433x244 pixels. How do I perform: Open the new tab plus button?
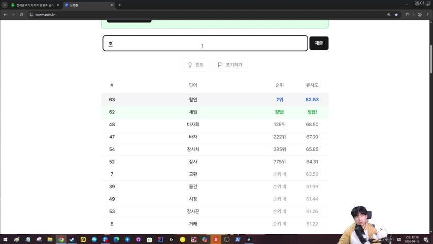point(120,5)
